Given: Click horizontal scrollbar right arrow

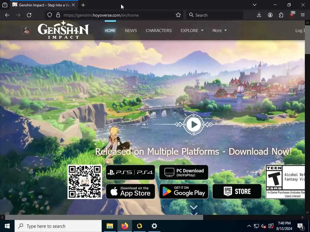Looking at the screenshot, I should [x=302, y=217].
